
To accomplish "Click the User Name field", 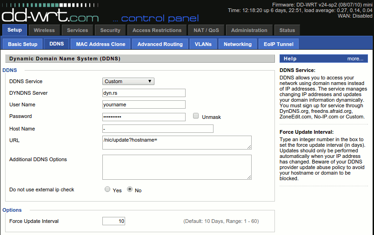I will pyautogui.click(x=144, y=104).
